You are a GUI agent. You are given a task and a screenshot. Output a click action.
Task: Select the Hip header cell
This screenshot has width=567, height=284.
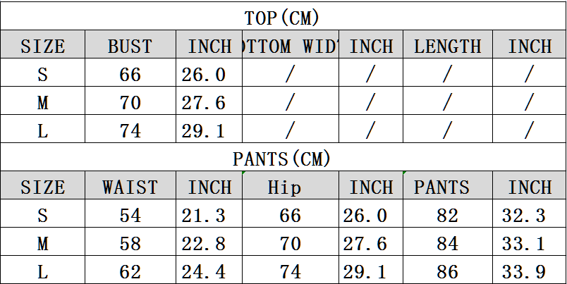tap(291, 185)
